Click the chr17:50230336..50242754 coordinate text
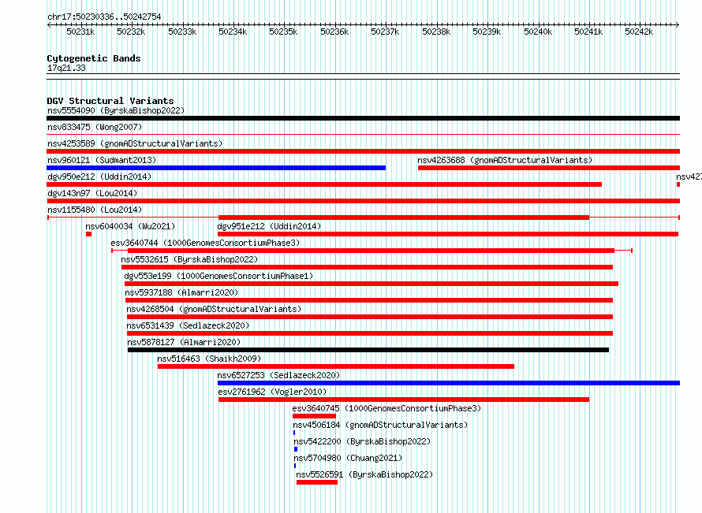The image size is (702, 513). pos(104,17)
